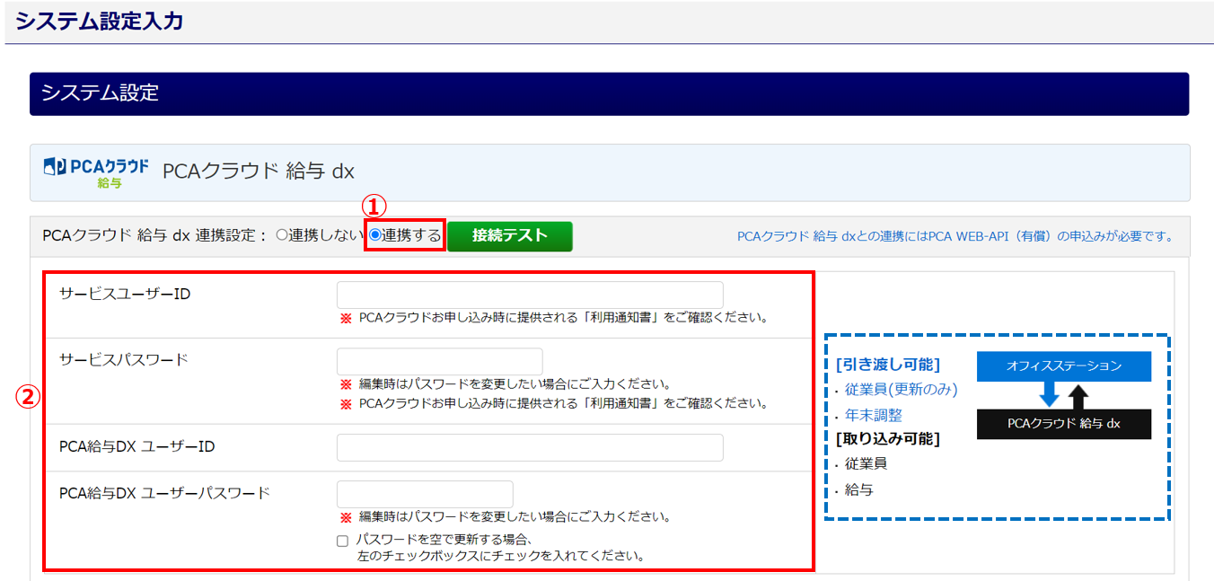Image resolution: width=1214 pixels, height=581 pixels.
Task: Click the PCA WEB-API申込み notice text
Action: point(955,236)
